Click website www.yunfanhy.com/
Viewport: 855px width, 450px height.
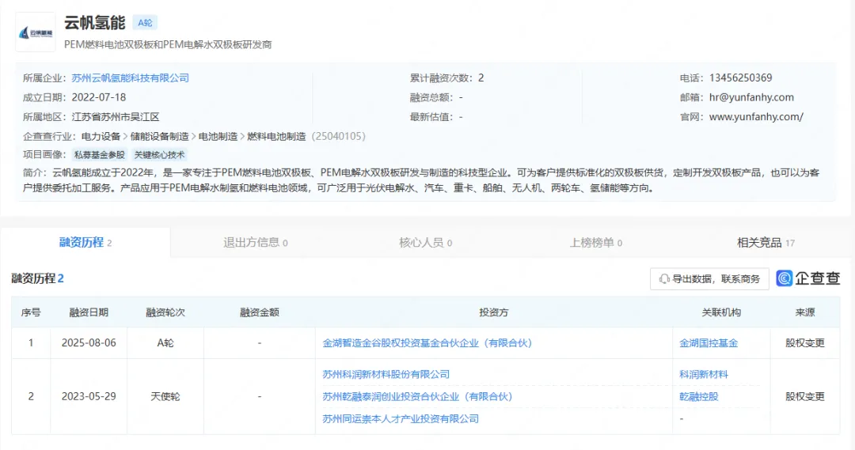tap(756, 116)
